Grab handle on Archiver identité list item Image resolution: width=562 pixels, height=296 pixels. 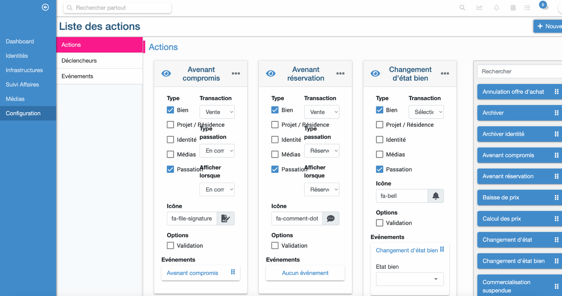(x=556, y=134)
